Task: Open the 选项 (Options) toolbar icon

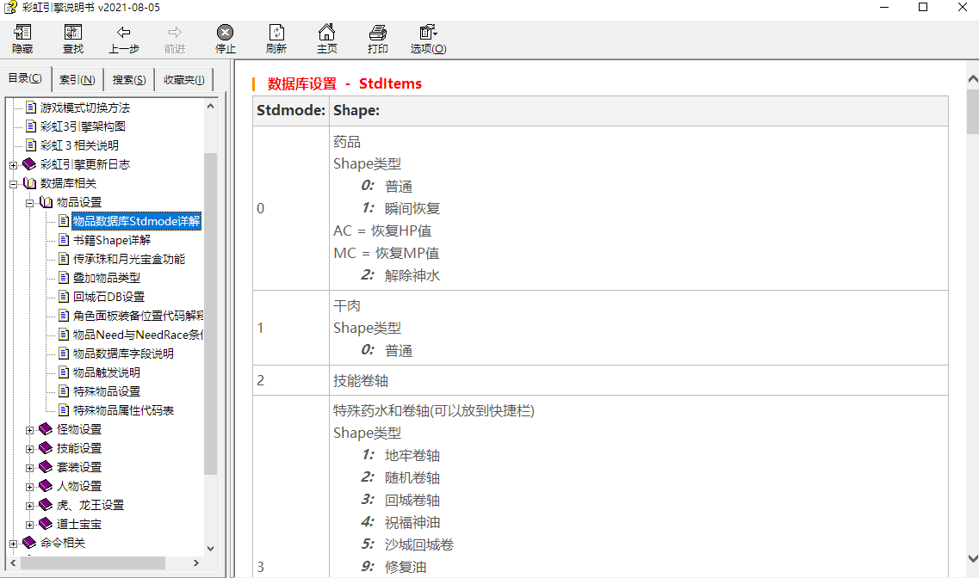Action: 428,34
